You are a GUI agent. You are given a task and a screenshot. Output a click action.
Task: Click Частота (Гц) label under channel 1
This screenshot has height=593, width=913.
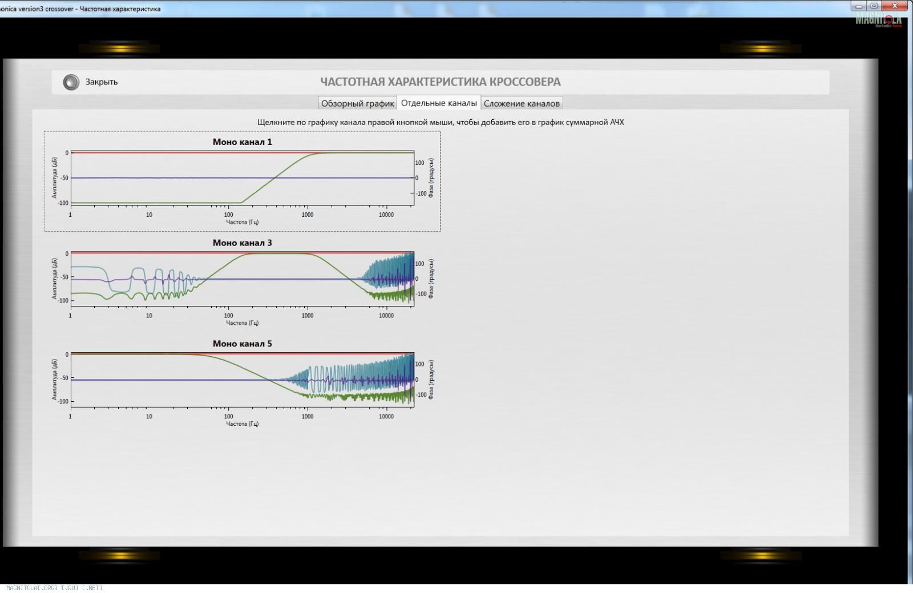pos(242,222)
